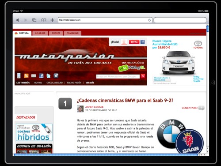
Task: Log in with the Facebook icon beside Entra
Action: pos(142,42)
